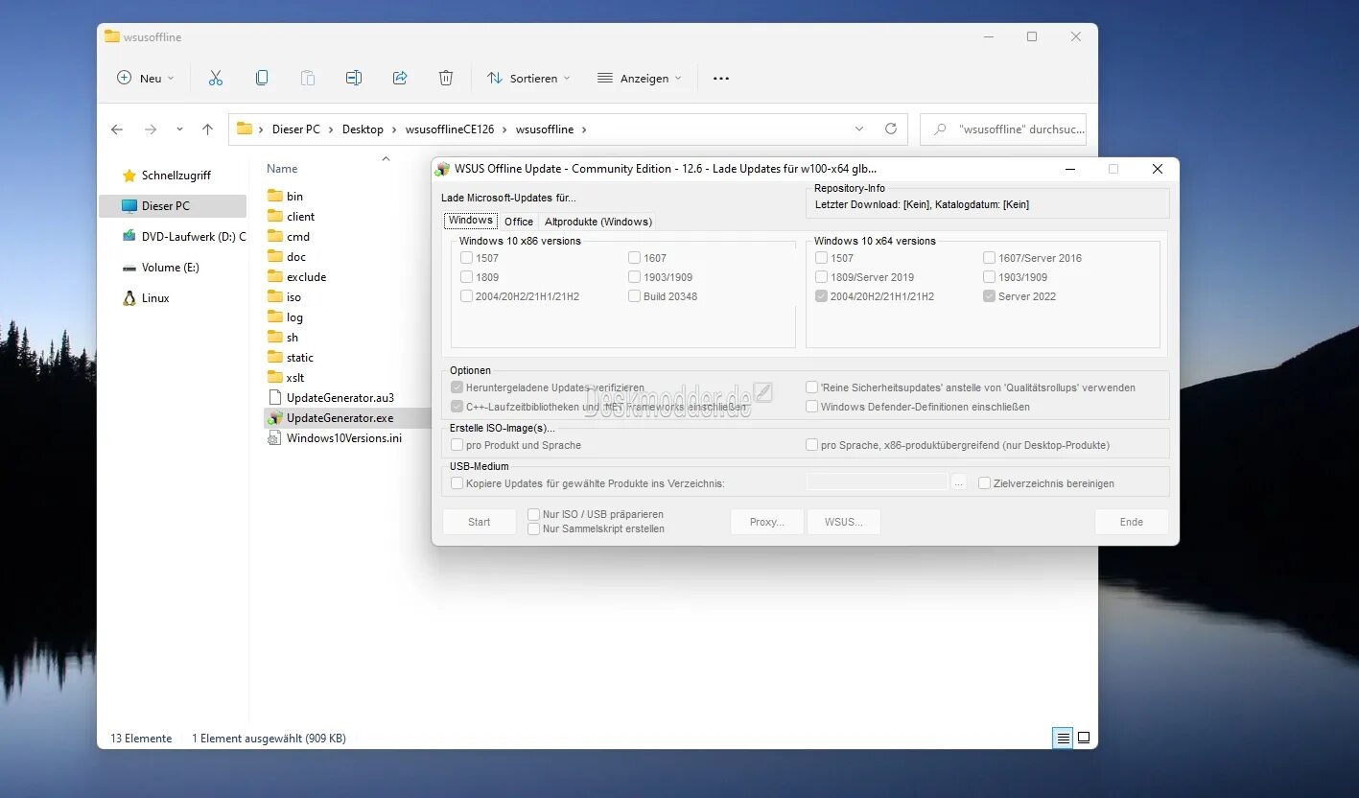Click the Delete trash icon in Explorer toolbar
The width and height of the screenshot is (1359, 798).
click(x=446, y=78)
